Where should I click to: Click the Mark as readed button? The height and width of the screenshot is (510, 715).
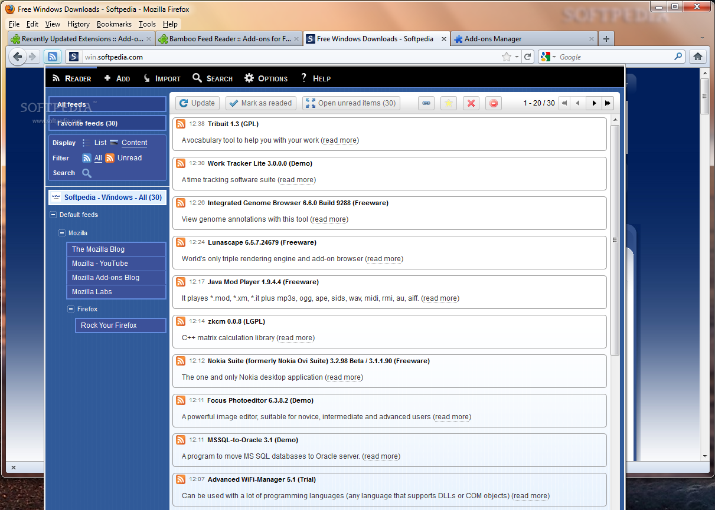point(260,103)
